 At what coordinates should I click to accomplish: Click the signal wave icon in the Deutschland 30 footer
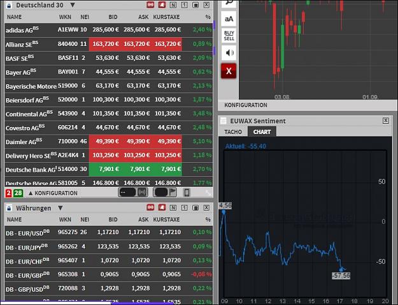click(x=142, y=192)
